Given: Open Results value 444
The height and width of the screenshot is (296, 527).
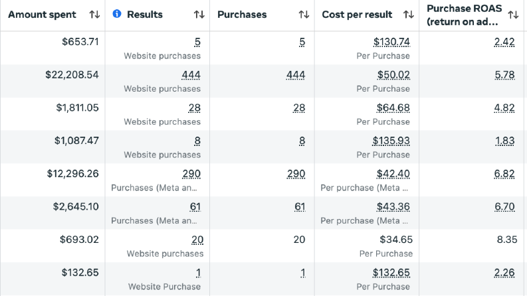Looking at the screenshot, I should point(191,74).
